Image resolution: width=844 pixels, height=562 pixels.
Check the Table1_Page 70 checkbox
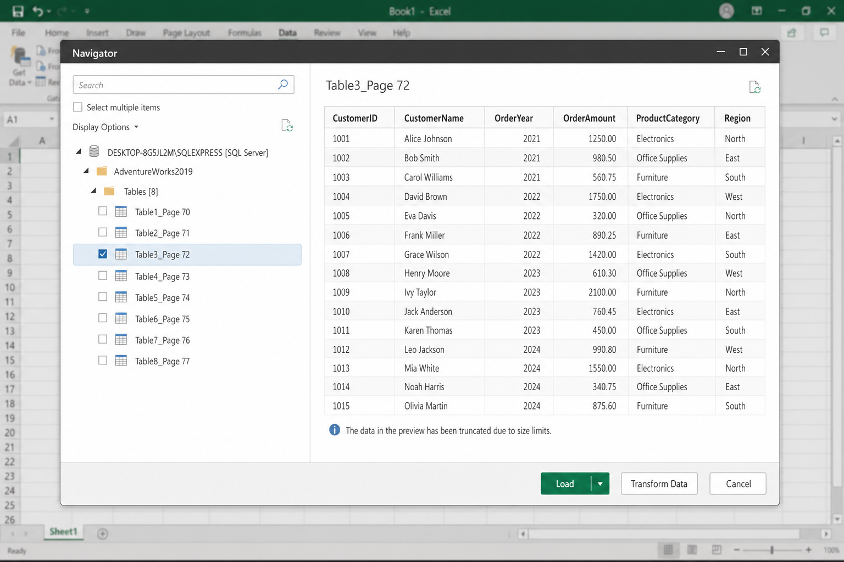click(x=103, y=211)
